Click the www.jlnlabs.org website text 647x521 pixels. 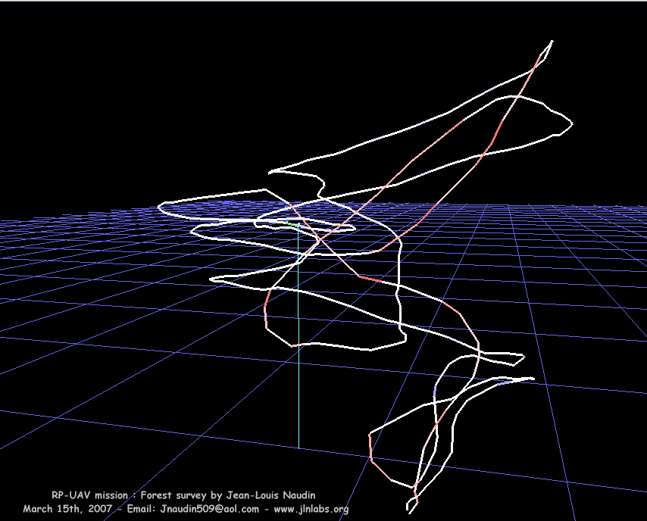pos(311,509)
